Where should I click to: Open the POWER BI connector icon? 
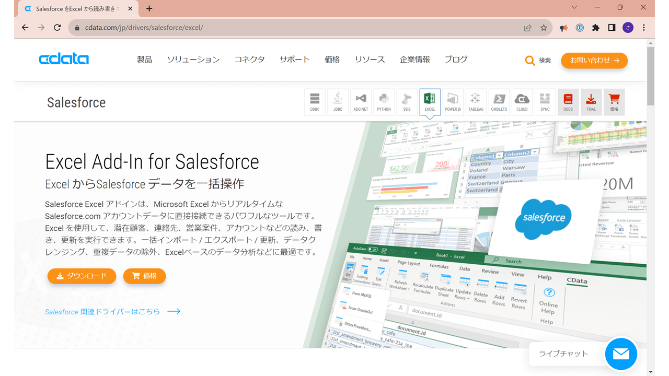(x=453, y=102)
